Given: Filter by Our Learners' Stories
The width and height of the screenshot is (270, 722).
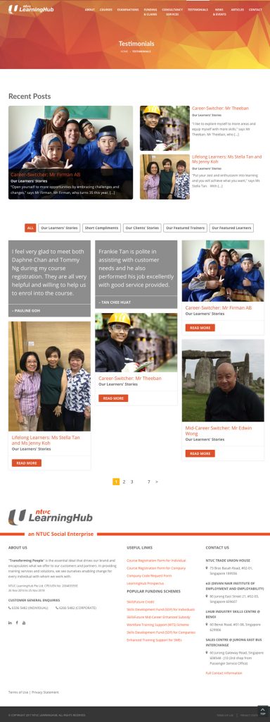Looking at the screenshot, I should [x=59, y=228].
